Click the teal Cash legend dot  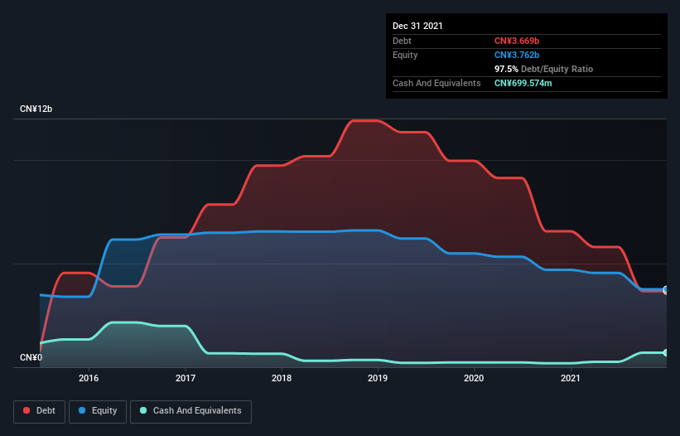click(143, 410)
